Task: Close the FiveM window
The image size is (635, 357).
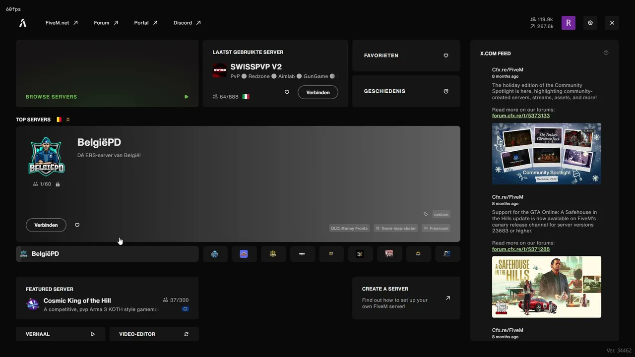Action: (x=612, y=23)
